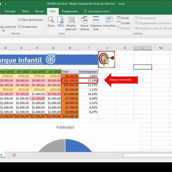The height and width of the screenshot is (172, 172).
Task: Open the Programador ribbon tab
Action: tap(70, 11)
